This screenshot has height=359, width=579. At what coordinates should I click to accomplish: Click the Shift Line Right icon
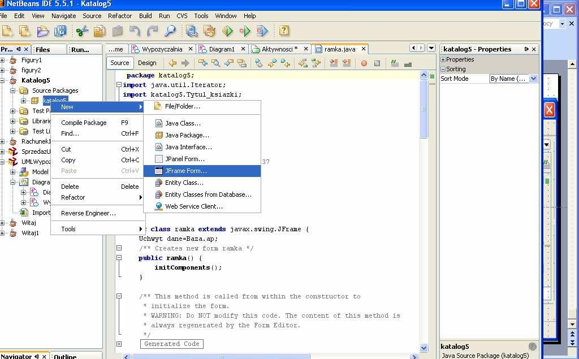coord(347,63)
